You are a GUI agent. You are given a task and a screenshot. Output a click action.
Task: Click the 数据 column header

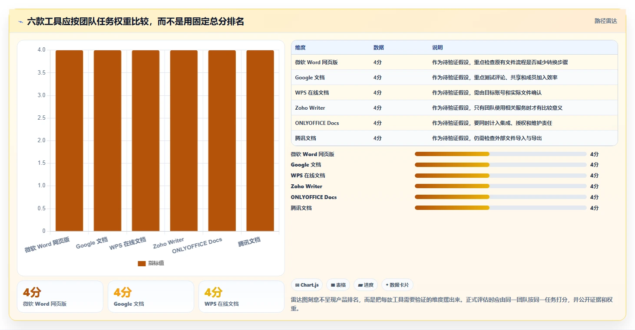[x=378, y=48]
